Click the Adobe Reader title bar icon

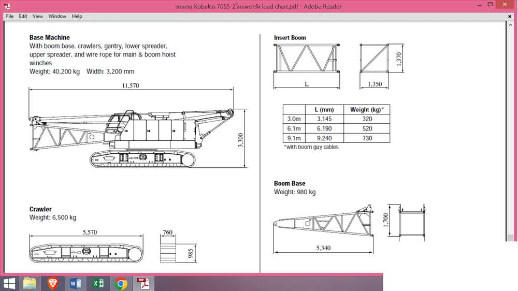[x=7, y=6]
